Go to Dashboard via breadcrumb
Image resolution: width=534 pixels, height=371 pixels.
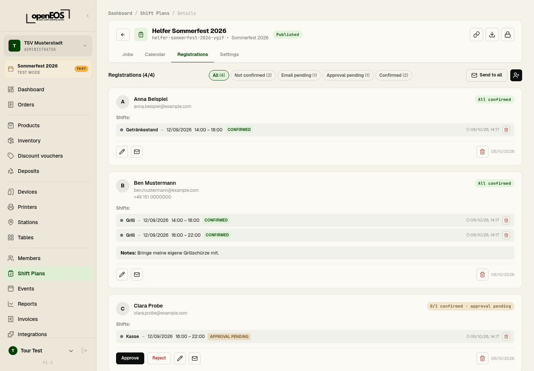120,13
